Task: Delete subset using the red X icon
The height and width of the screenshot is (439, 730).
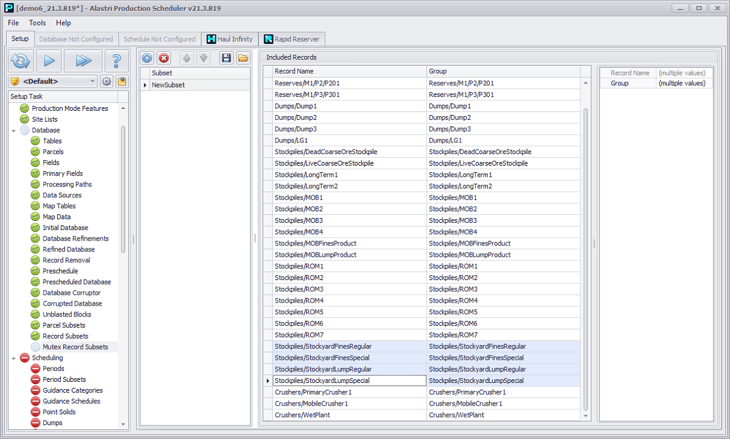Action: 164,58
